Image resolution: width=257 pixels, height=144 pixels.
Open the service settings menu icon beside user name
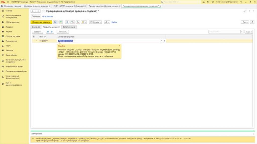point(241,2)
